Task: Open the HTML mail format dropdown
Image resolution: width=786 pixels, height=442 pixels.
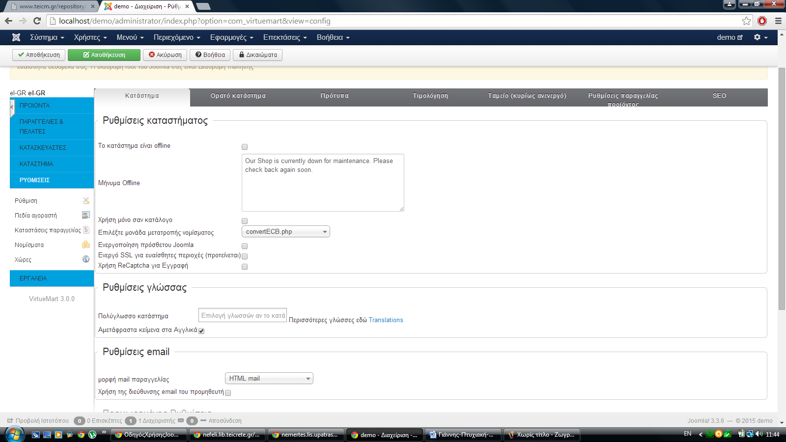Action: pyautogui.click(x=269, y=378)
